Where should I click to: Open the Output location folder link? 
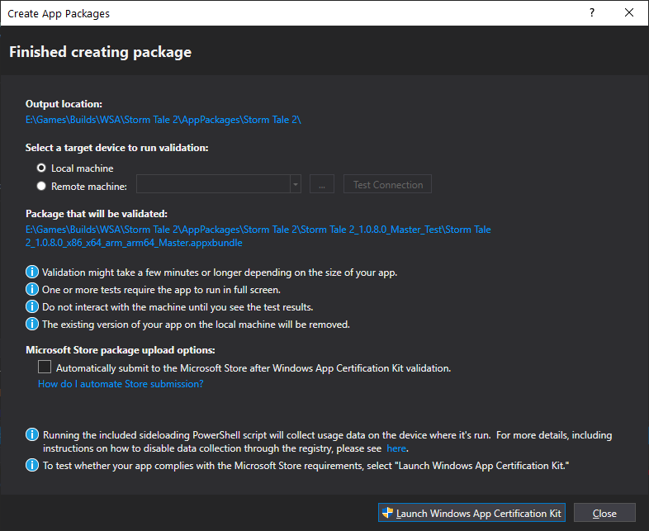click(x=163, y=120)
